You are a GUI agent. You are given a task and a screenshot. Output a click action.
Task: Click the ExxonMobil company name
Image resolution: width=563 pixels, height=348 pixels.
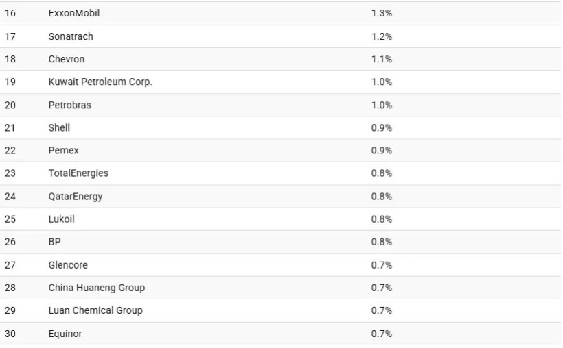pos(73,13)
